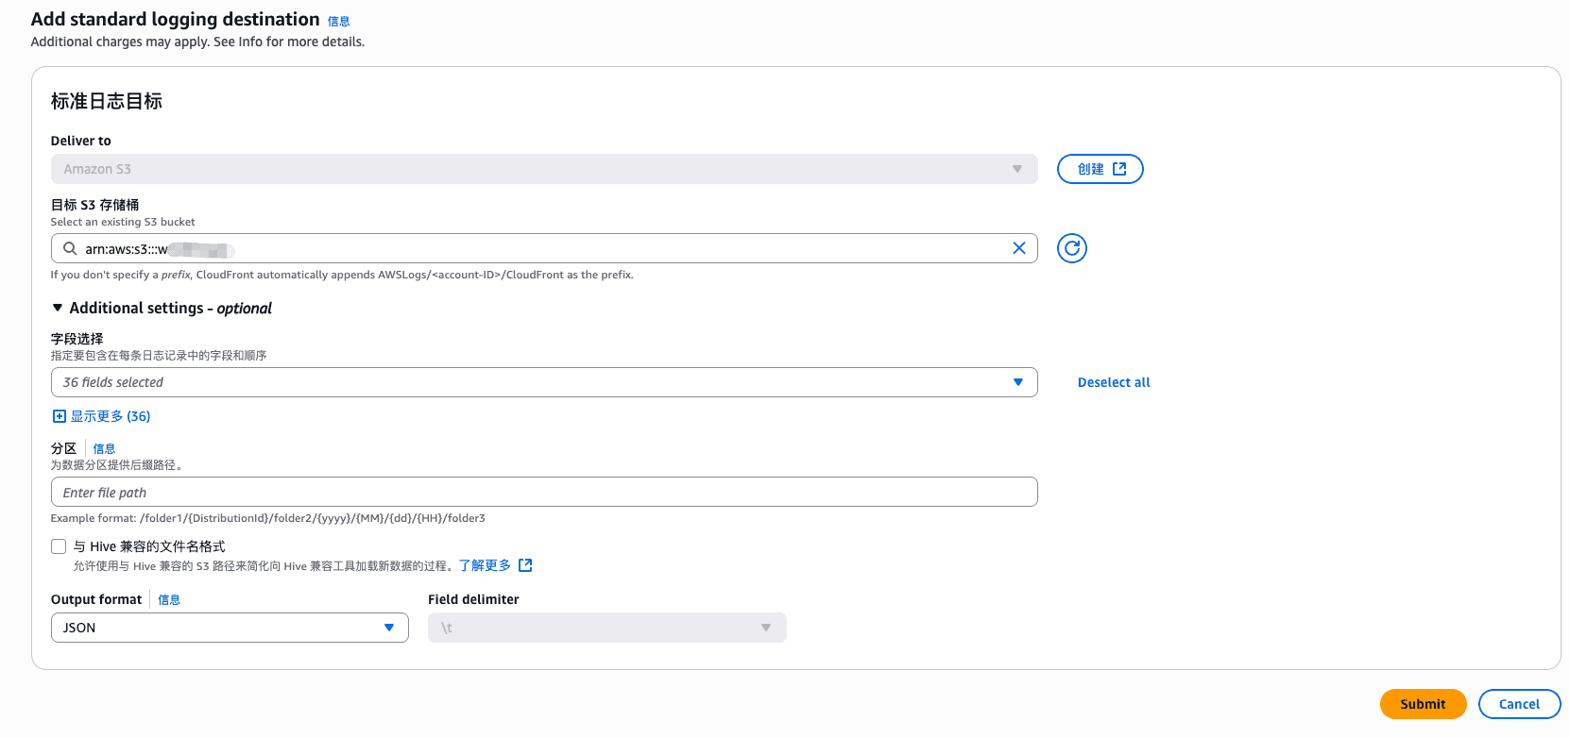Open the 信息 link beside page title
Image resolution: width=1570 pixels, height=738 pixels.
point(338,21)
